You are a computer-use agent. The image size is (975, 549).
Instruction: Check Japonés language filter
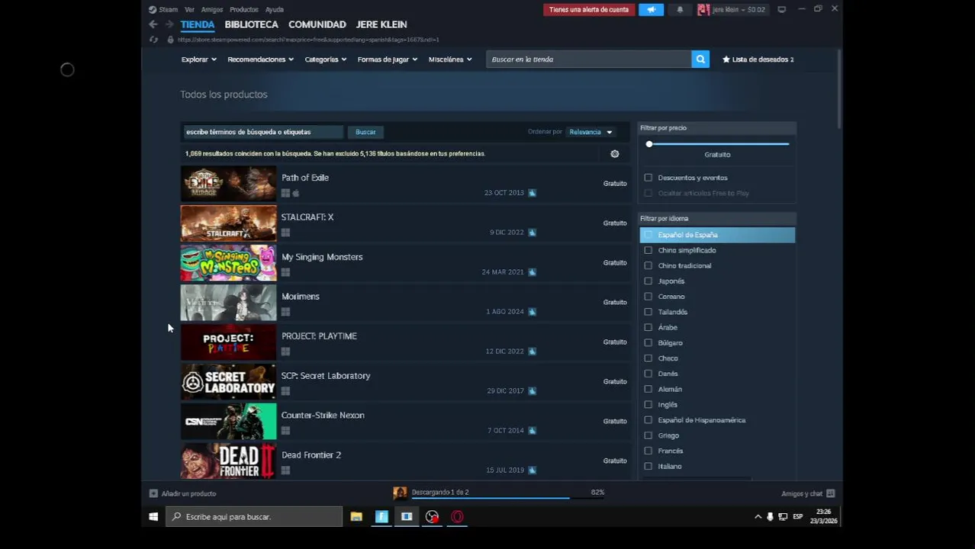(x=648, y=281)
